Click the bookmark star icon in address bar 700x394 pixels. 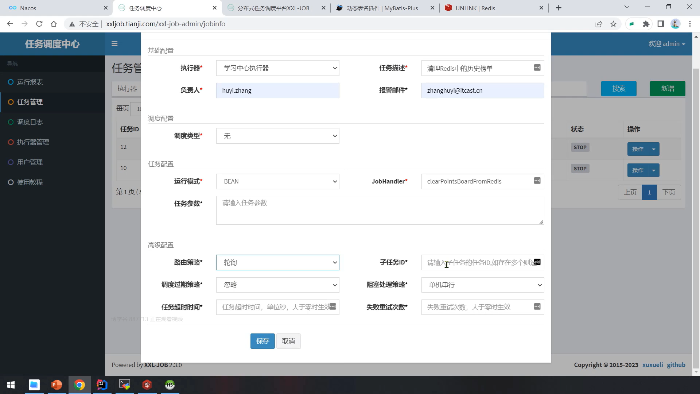pyautogui.click(x=613, y=24)
